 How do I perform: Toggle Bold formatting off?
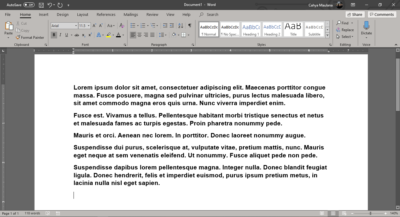54,35
